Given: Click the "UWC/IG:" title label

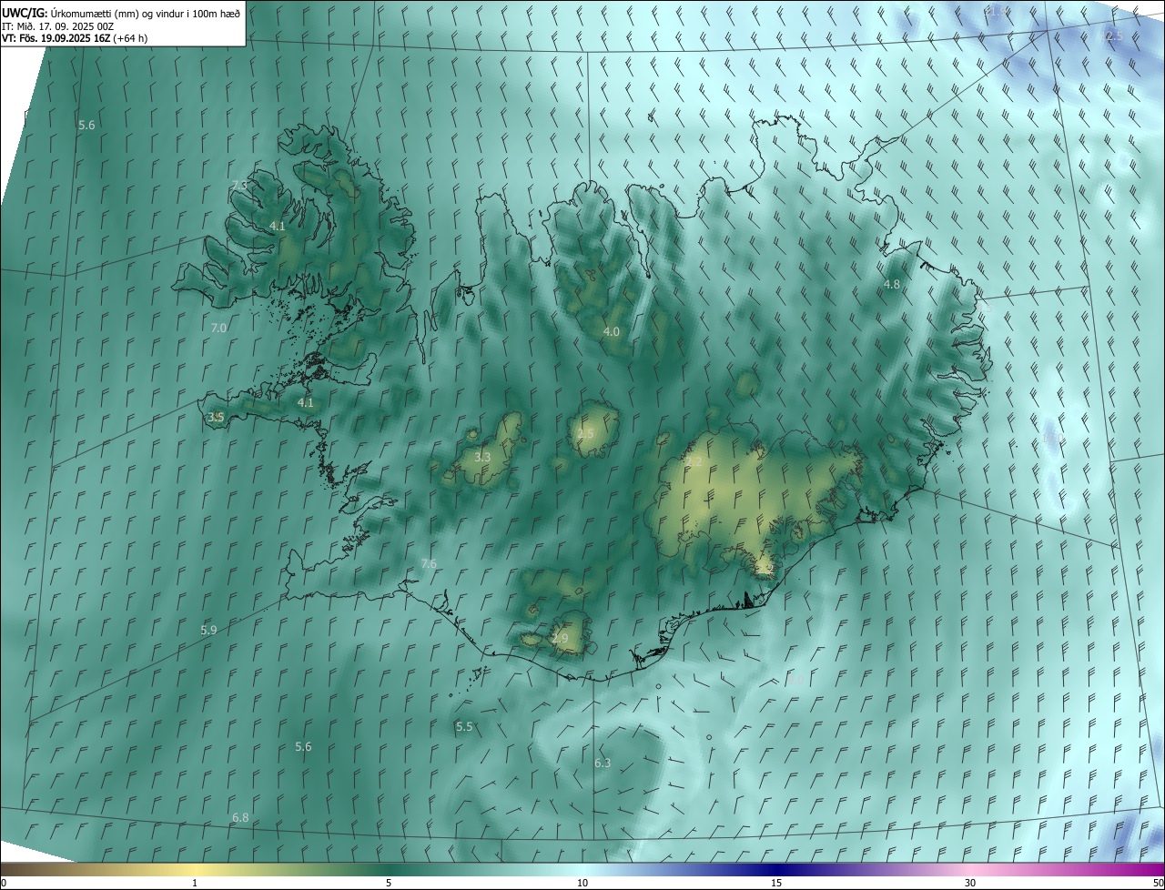Looking at the screenshot, I should pos(25,13).
